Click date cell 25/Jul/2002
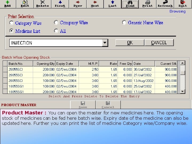Screen dimensions: 192x144 [144, 86]
